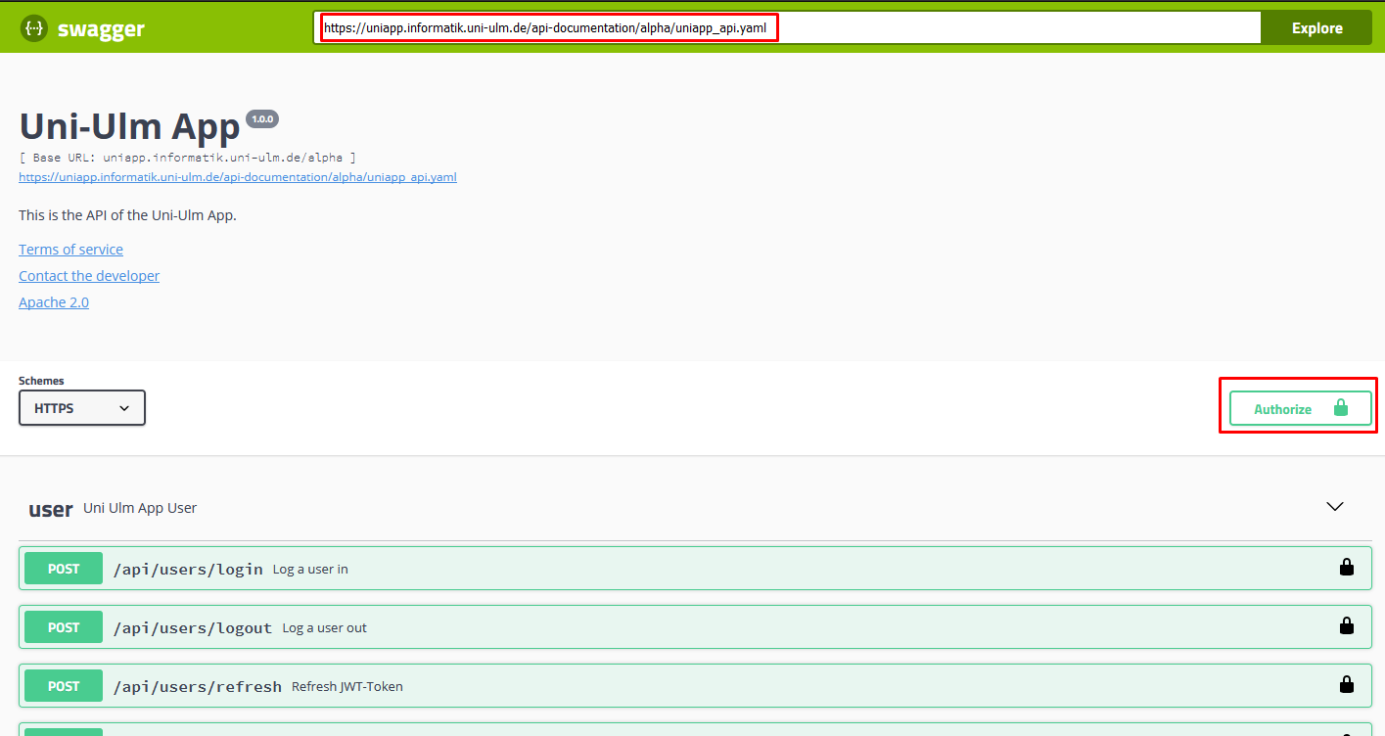
Task: Click the Explore button
Action: point(1316,28)
